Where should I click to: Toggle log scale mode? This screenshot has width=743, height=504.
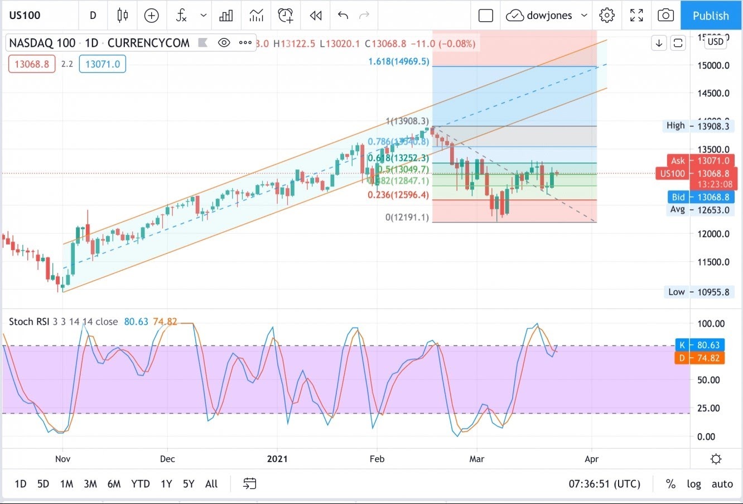(694, 484)
